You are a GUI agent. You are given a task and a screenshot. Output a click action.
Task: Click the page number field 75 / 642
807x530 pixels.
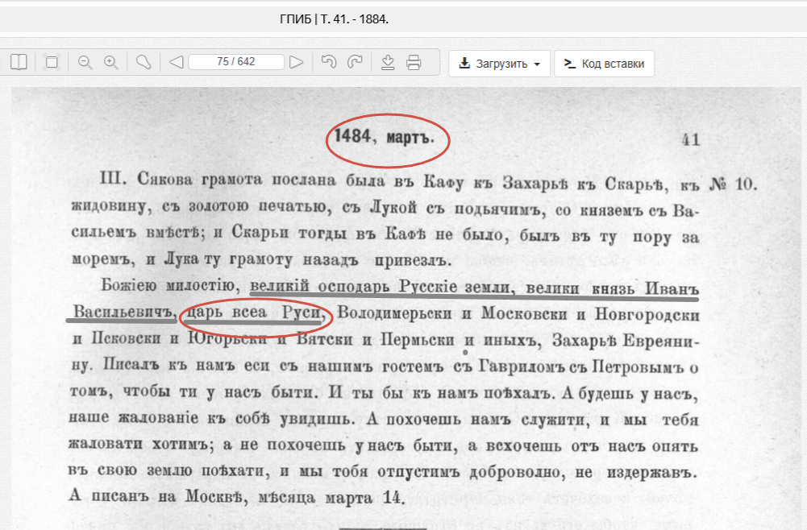point(236,62)
